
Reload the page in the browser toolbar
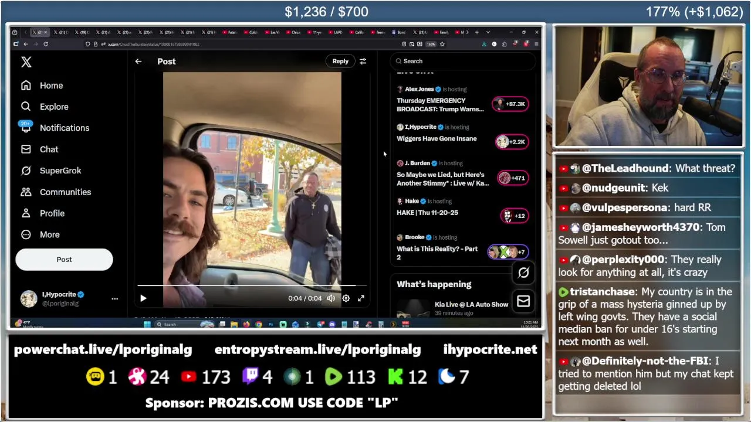[x=45, y=44]
